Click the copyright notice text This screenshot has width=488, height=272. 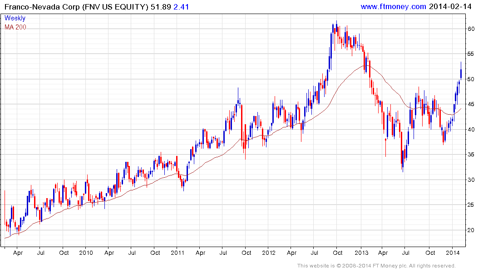click(x=376, y=266)
